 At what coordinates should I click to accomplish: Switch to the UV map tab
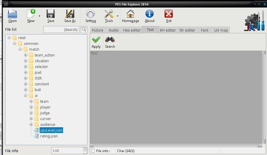click(221, 30)
